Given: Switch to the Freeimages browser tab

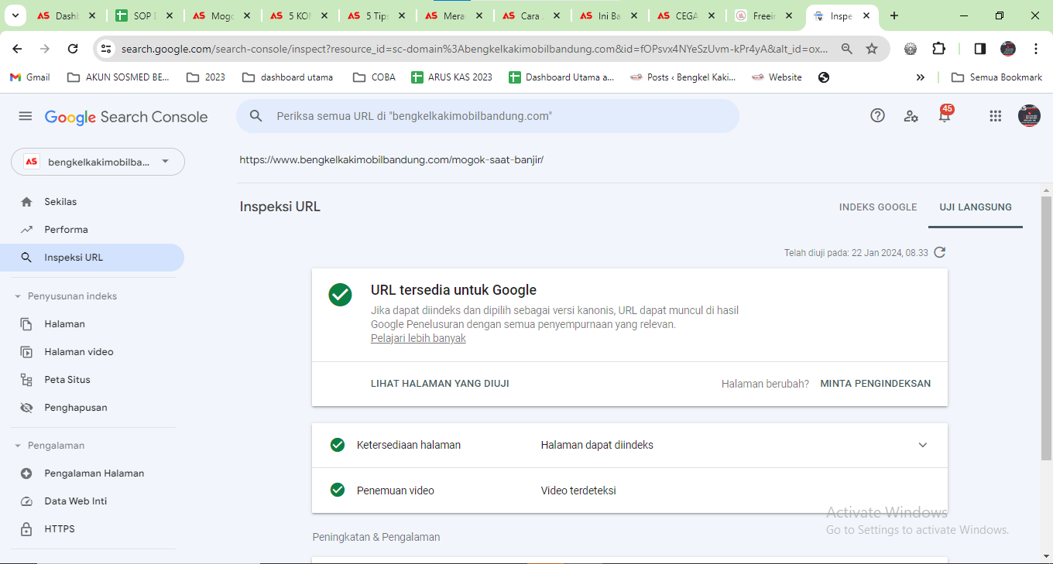Looking at the screenshot, I should [x=765, y=15].
